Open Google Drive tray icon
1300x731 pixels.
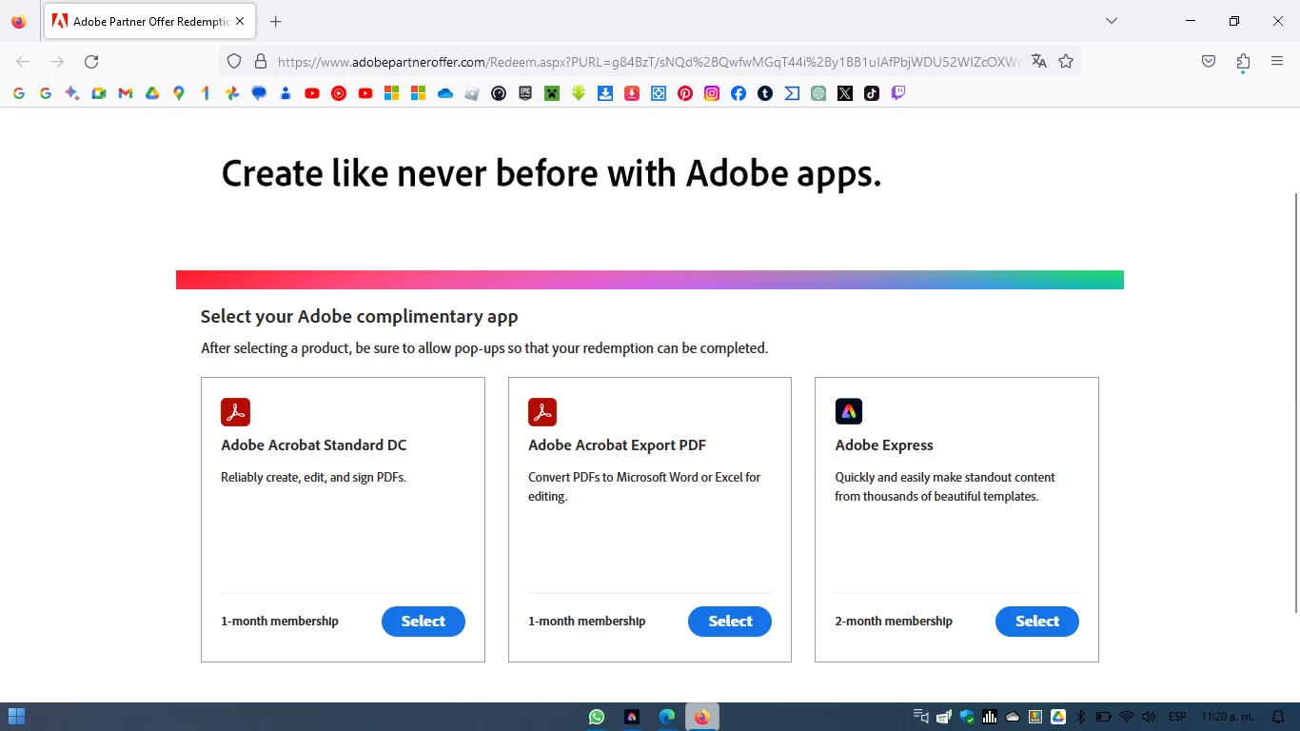[1057, 717]
